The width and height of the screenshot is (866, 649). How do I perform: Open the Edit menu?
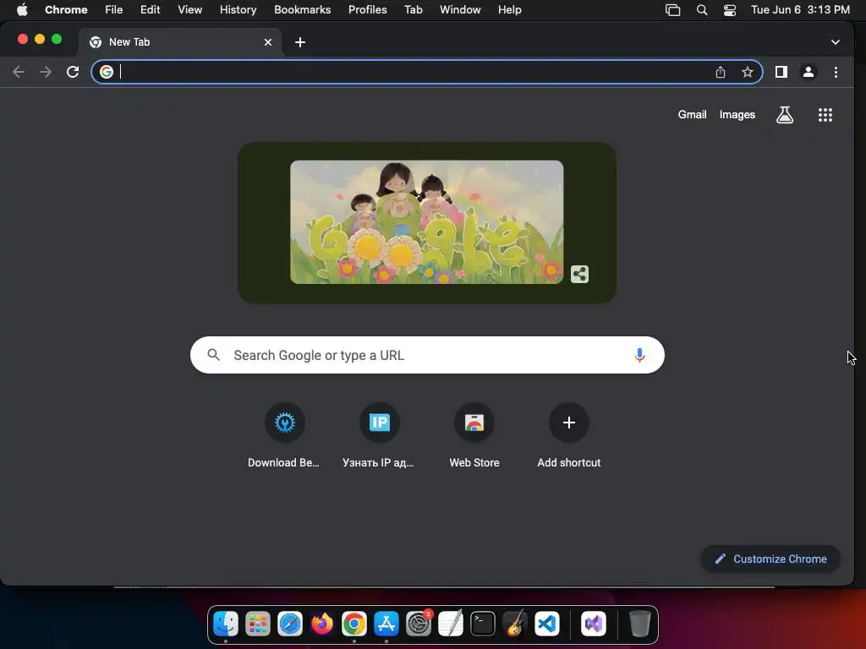click(150, 10)
